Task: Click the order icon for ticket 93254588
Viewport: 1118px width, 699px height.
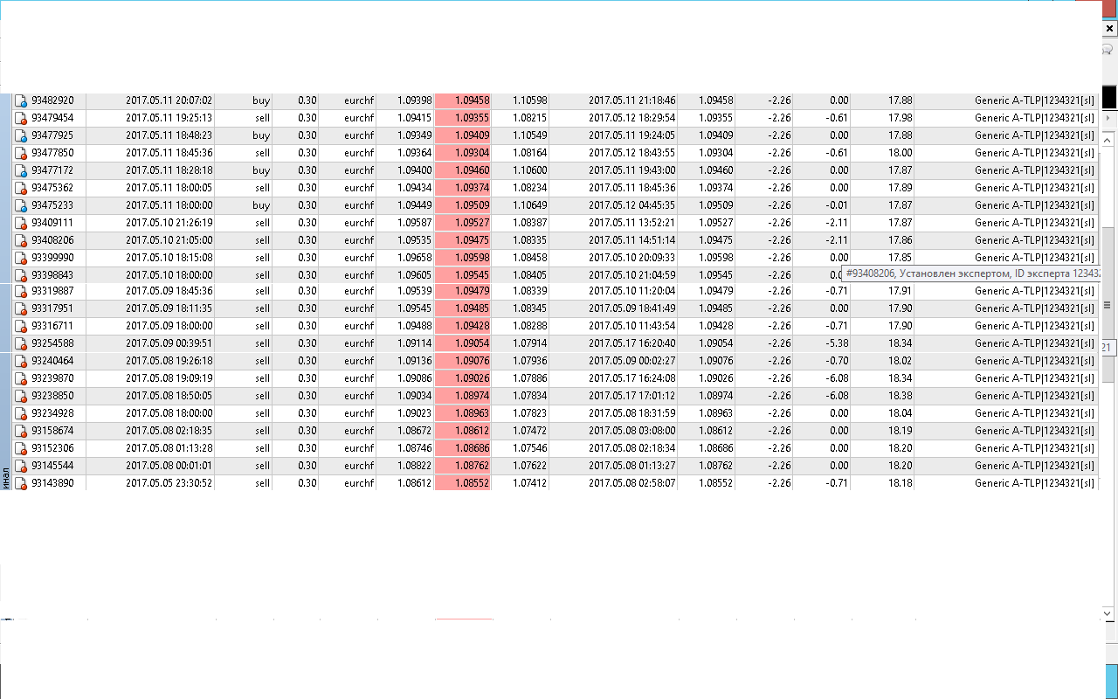Action: click(x=21, y=343)
